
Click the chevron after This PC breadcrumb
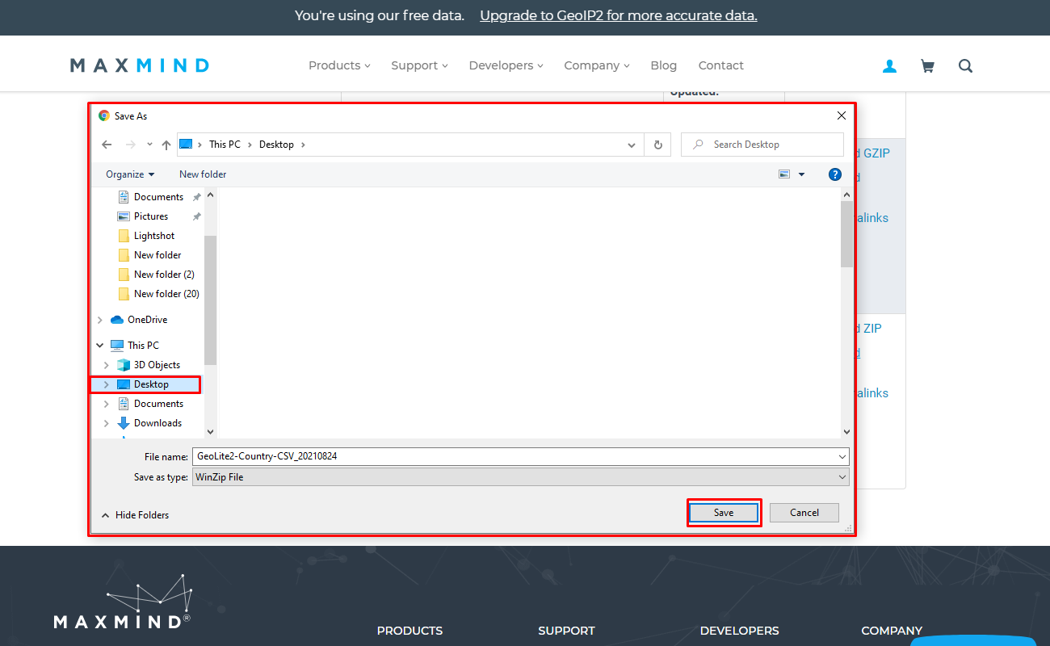pos(250,145)
